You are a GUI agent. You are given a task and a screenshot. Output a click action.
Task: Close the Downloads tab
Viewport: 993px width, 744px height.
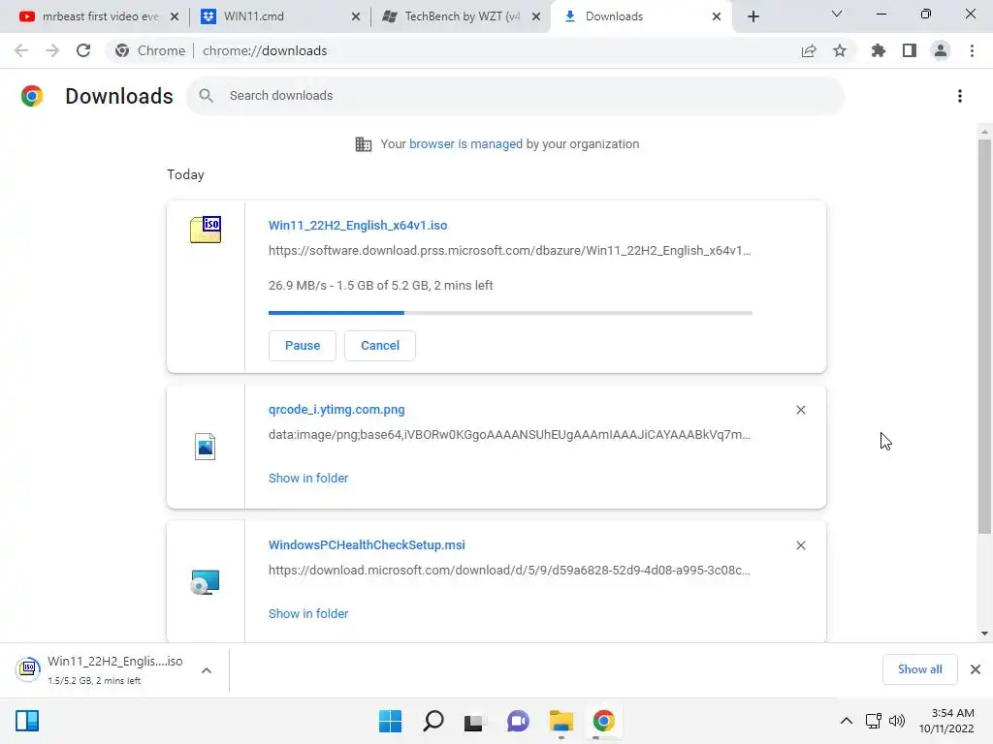click(717, 16)
